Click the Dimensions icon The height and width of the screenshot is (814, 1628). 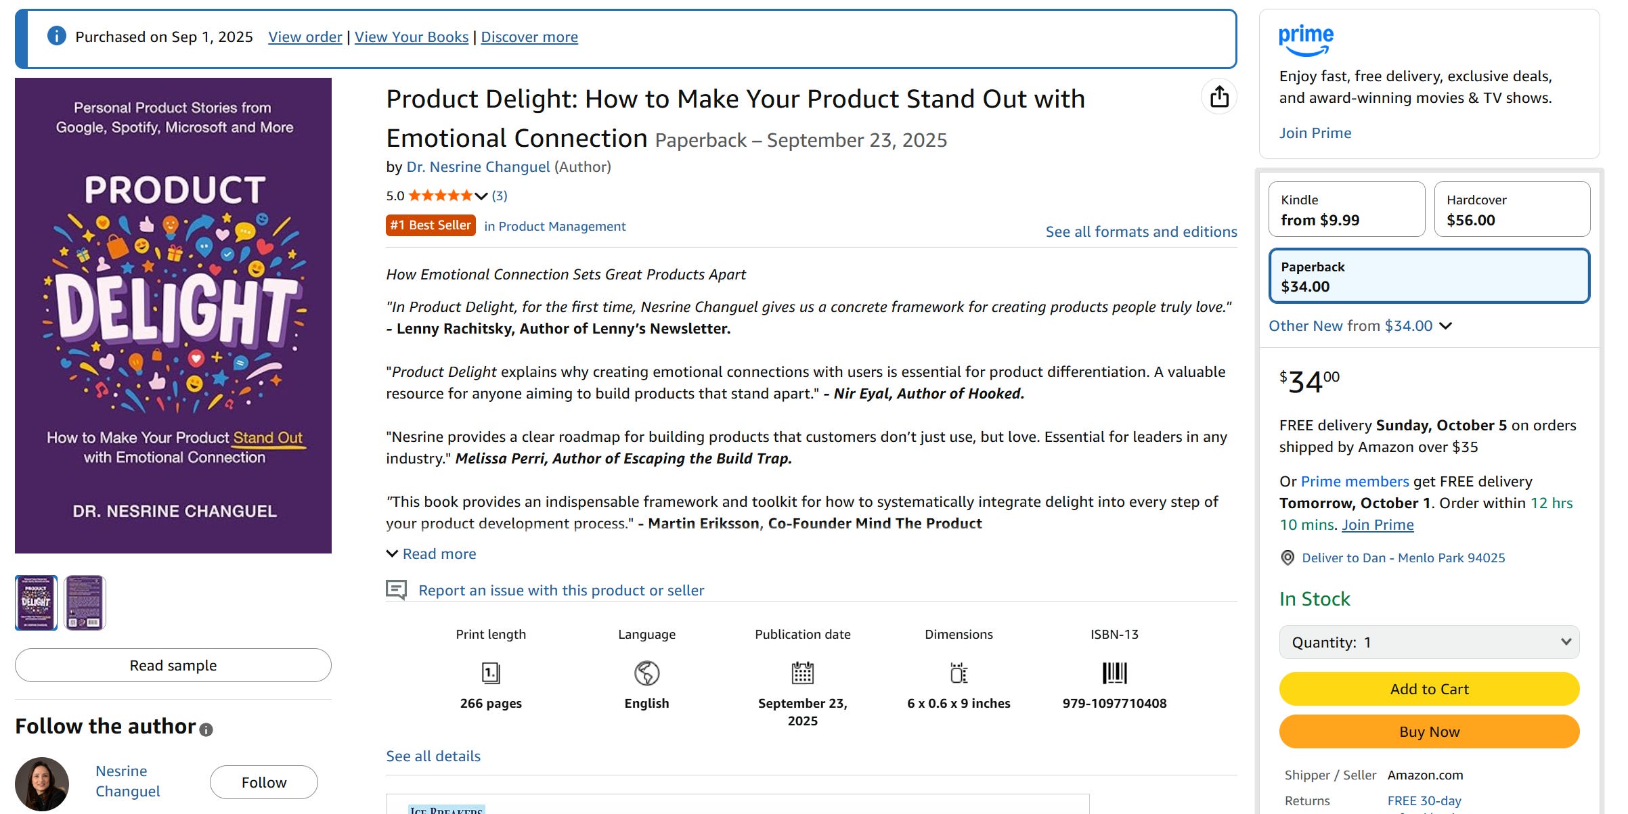coord(959,673)
